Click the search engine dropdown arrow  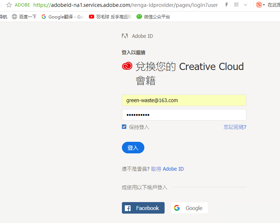coord(264,5)
